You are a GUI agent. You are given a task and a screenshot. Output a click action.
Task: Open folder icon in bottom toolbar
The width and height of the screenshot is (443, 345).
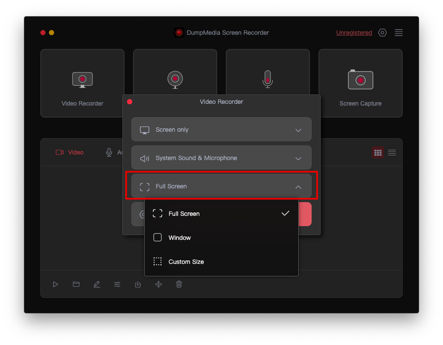coord(76,284)
